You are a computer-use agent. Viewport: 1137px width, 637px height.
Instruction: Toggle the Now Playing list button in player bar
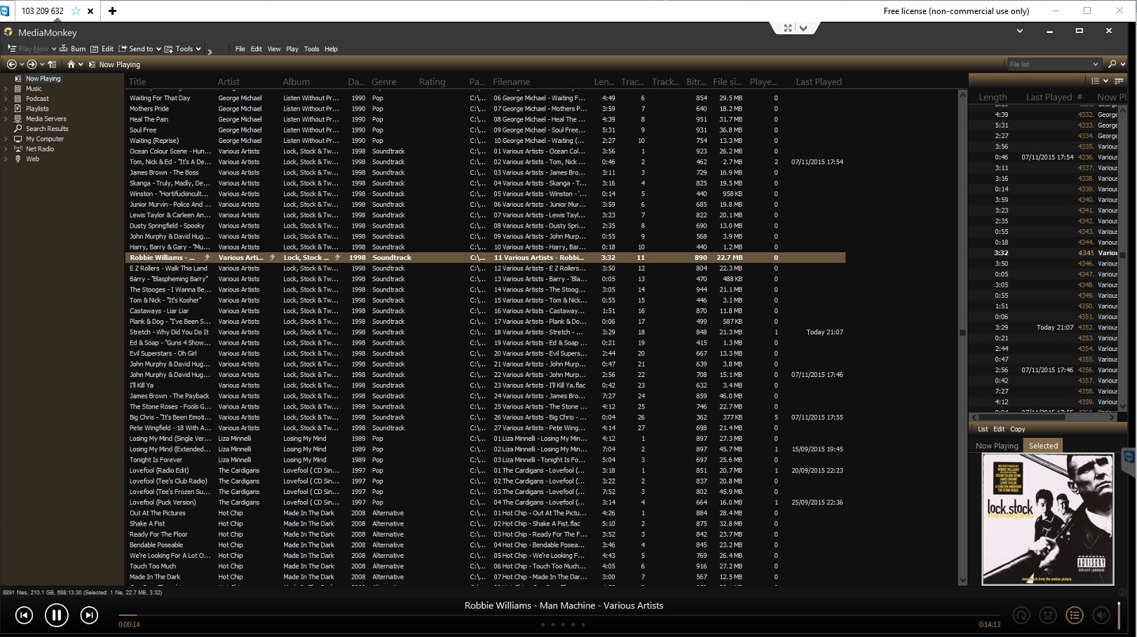[1074, 615]
